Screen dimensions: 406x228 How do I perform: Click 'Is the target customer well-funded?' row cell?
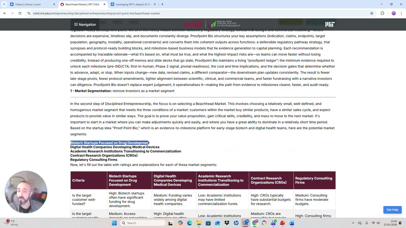coord(89,199)
